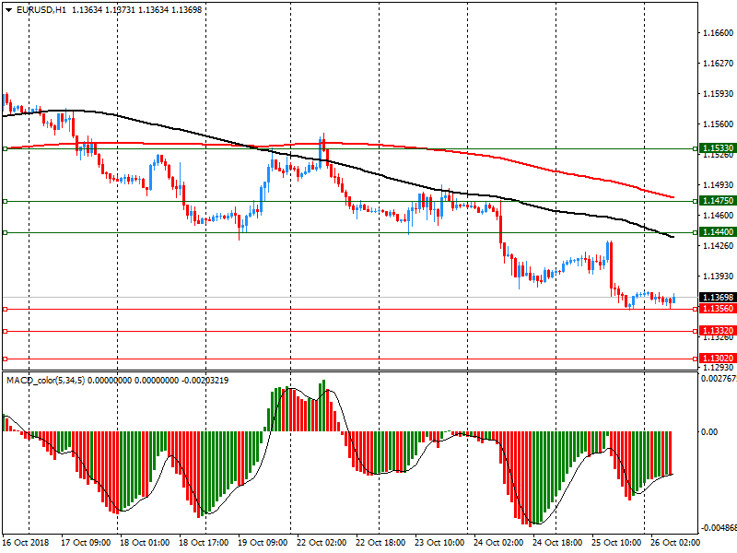Click the 16 Oct 2018 time axis label
This screenshot has width=737, height=553.
pos(26,543)
